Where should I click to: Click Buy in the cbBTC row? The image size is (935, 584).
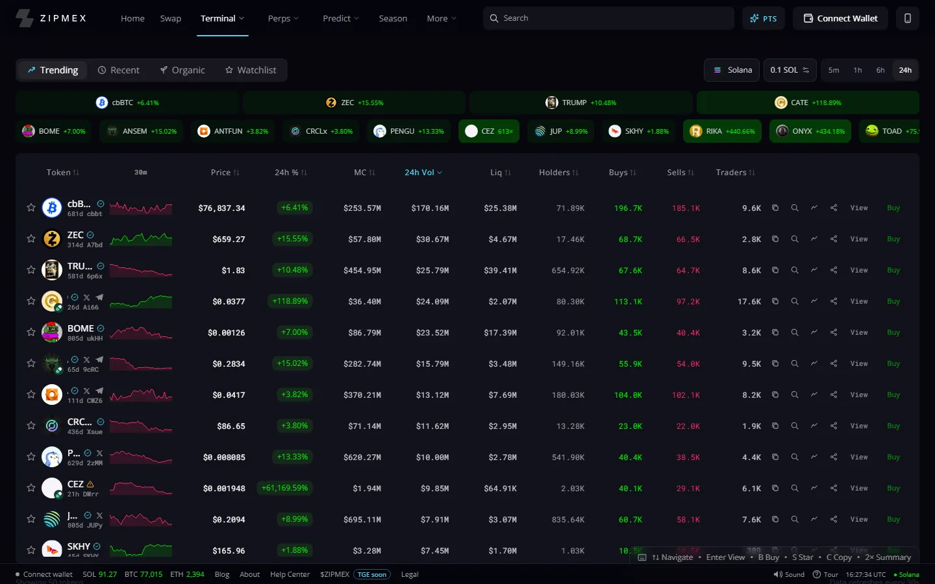coord(893,208)
